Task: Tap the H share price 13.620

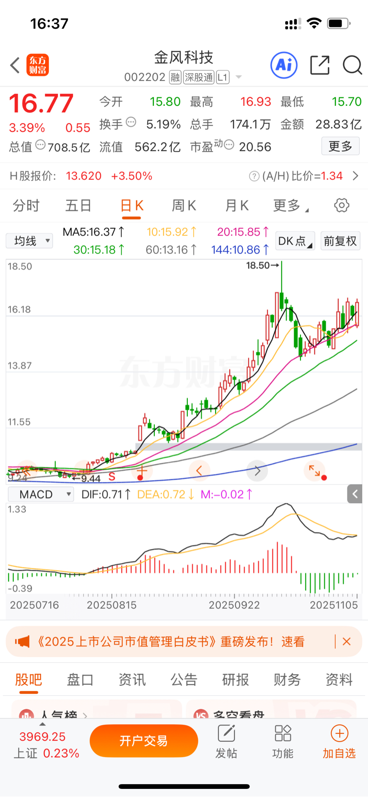Action: [x=84, y=176]
